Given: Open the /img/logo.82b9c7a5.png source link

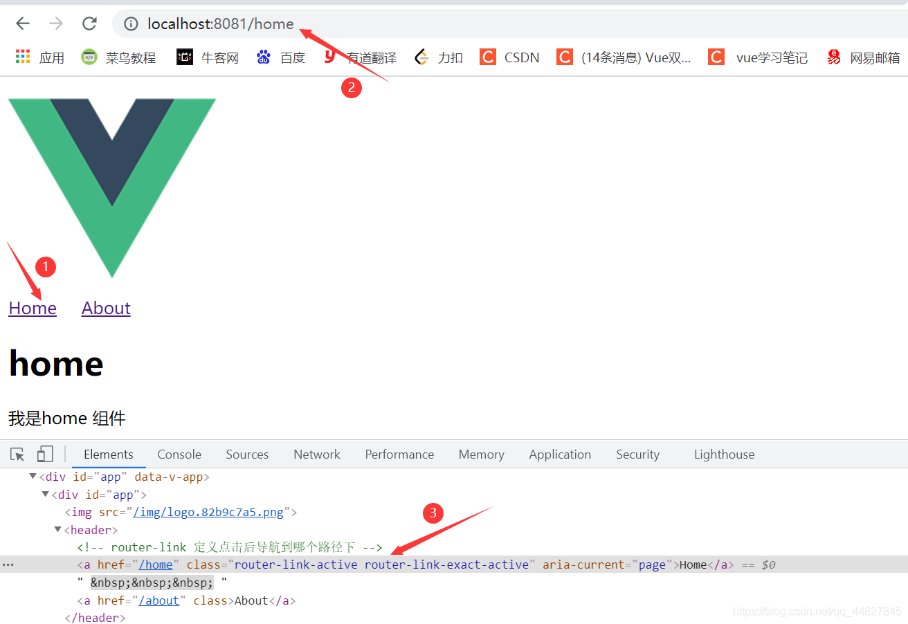Looking at the screenshot, I should (x=208, y=513).
